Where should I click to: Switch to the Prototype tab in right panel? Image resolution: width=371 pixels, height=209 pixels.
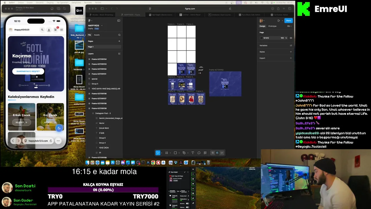[272, 26]
